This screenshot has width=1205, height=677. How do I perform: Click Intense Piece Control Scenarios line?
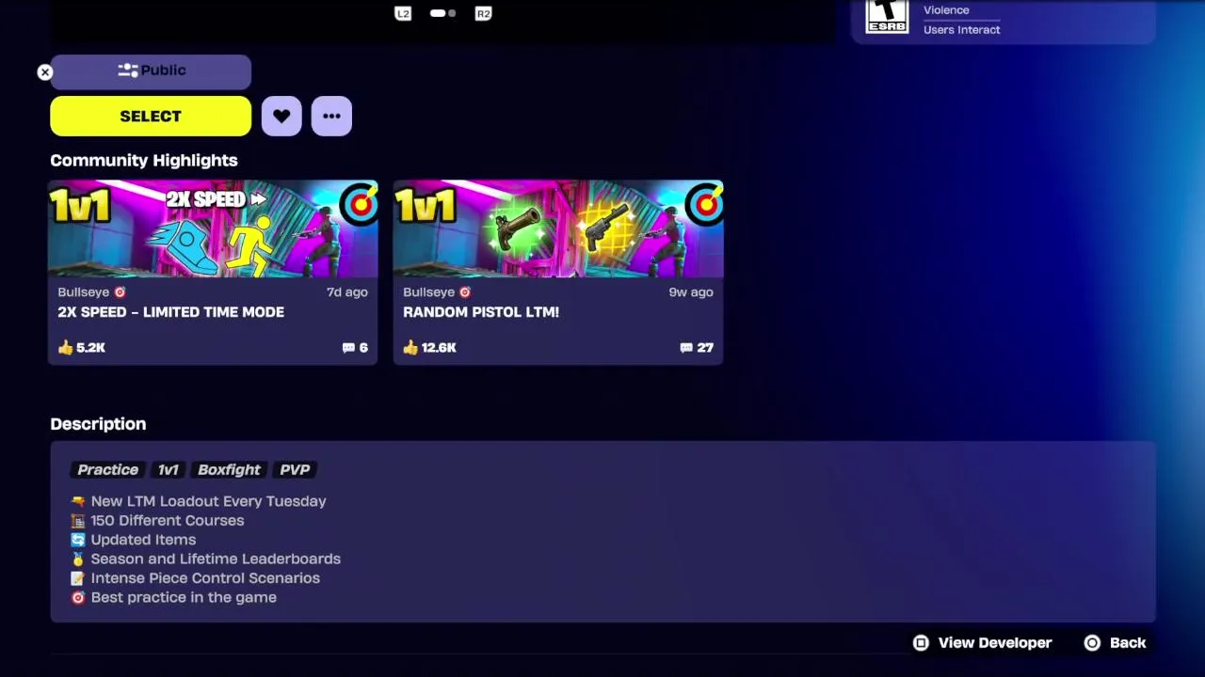195,578
